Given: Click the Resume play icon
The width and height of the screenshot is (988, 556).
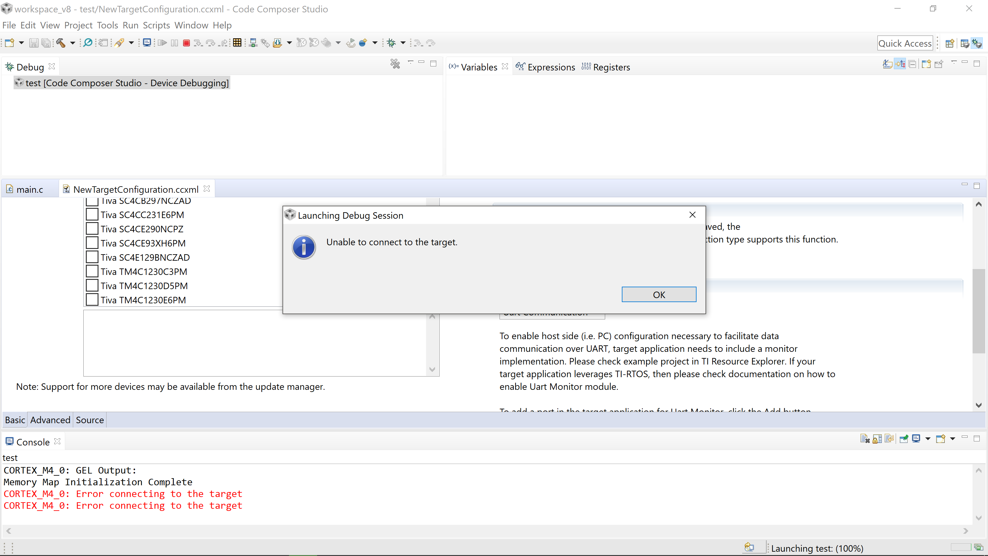Looking at the screenshot, I should tap(162, 43).
